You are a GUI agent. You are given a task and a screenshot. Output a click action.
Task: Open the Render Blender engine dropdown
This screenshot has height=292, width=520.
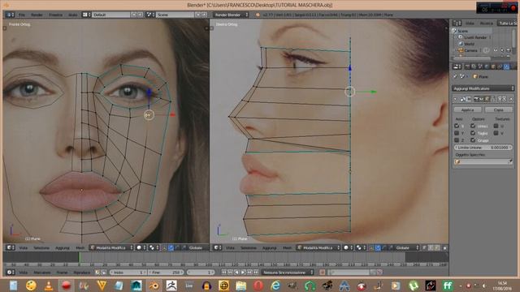(x=231, y=15)
